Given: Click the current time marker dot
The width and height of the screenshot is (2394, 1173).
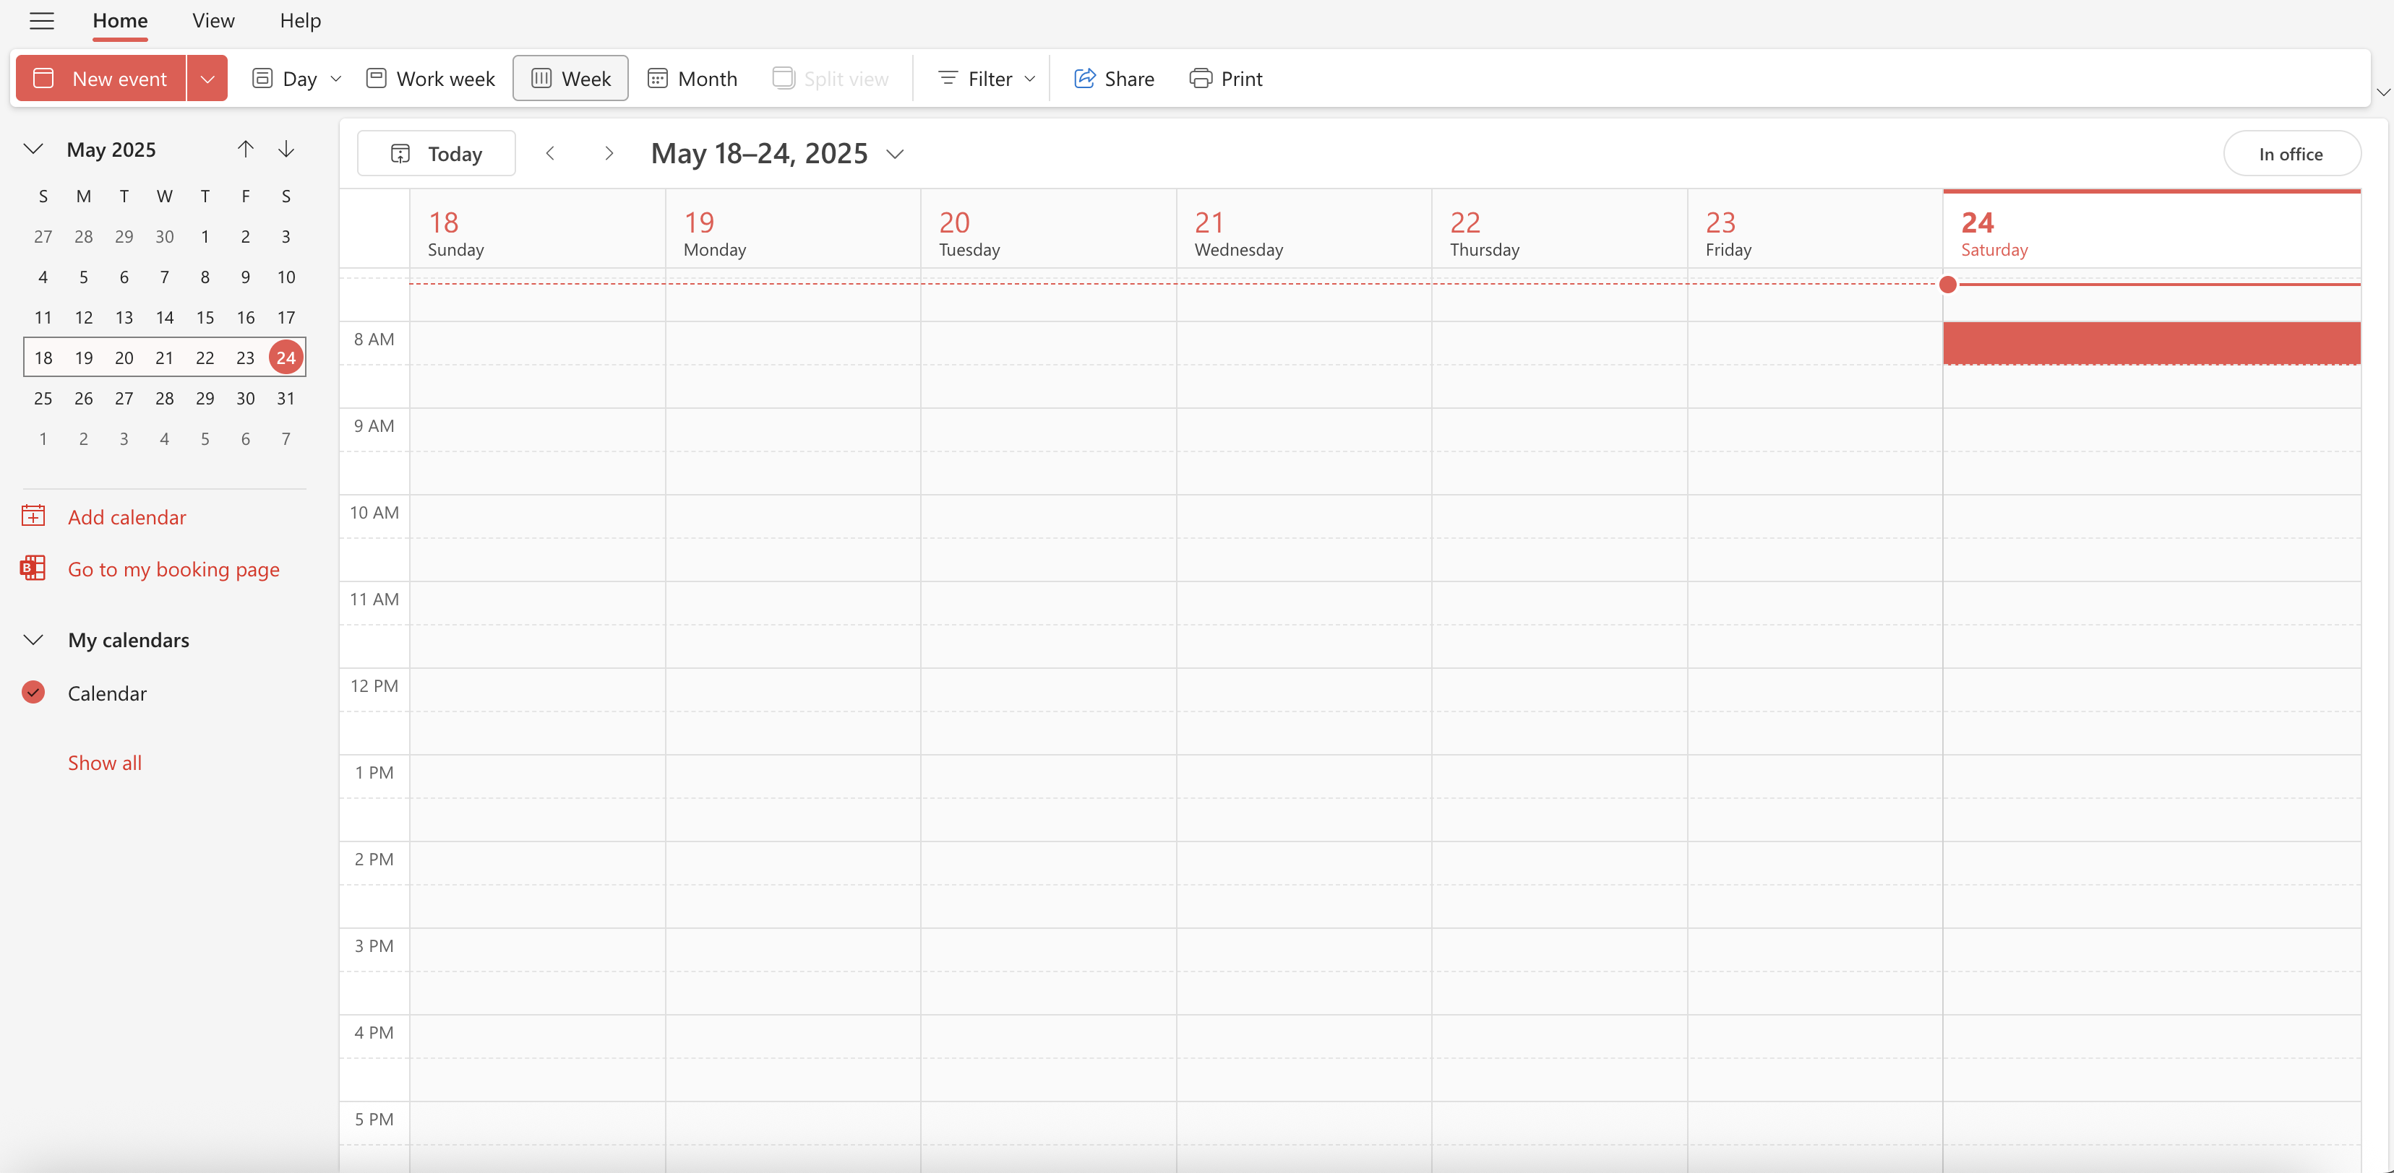Looking at the screenshot, I should (1948, 284).
